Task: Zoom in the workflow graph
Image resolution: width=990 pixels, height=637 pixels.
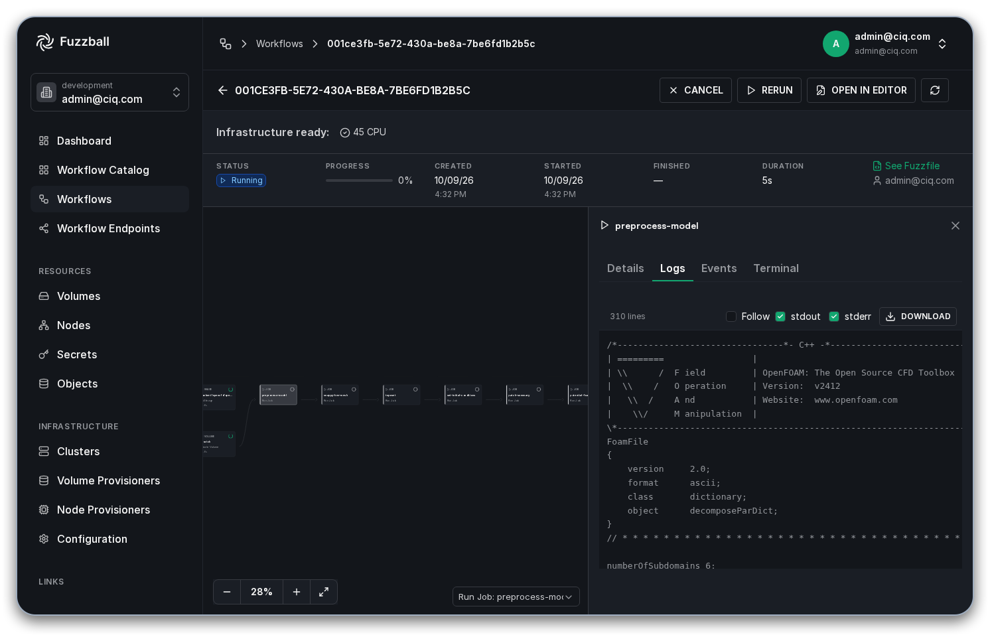Action: coord(297,592)
